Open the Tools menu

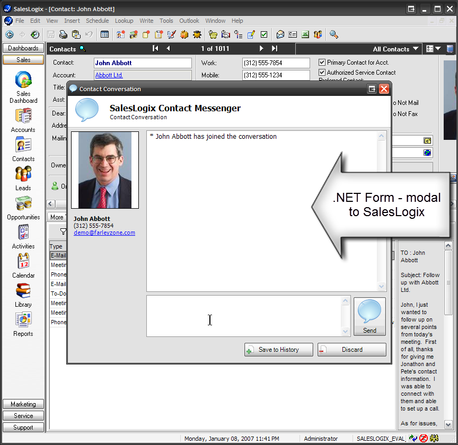coord(166,21)
